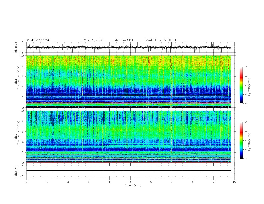Click the time axis tick label "6"

151,182
